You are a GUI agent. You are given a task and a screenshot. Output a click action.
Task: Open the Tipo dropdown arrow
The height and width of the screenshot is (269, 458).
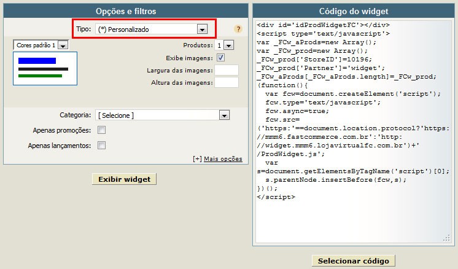[202, 29]
